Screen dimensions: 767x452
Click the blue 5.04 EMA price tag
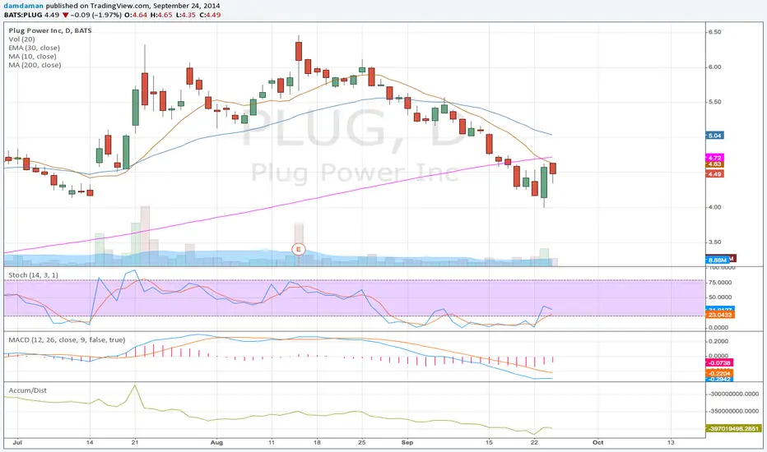click(x=714, y=136)
